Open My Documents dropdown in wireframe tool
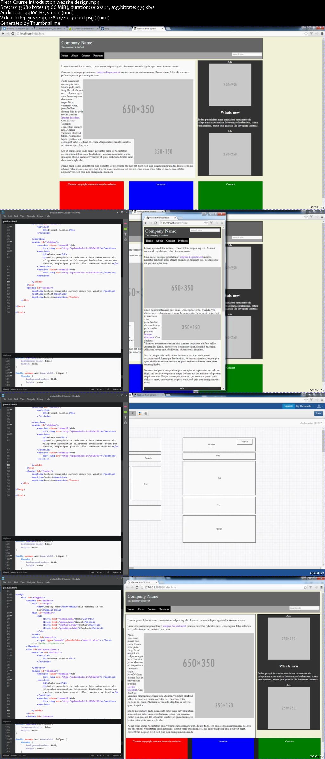 (x=305, y=406)
